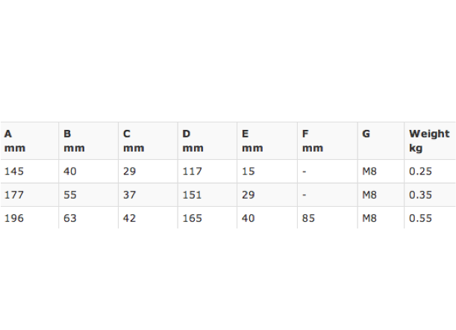This screenshot has width=456, height=330.
Task: Click the G column header
Action: point(381,141)
